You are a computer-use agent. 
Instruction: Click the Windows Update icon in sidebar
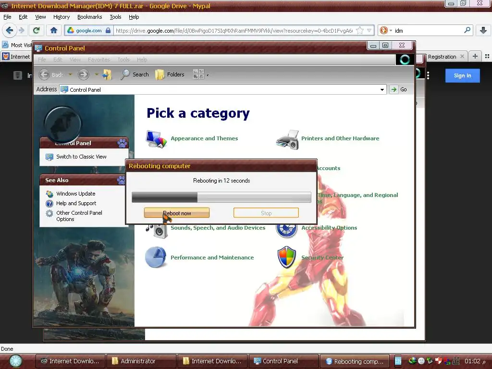49,194
